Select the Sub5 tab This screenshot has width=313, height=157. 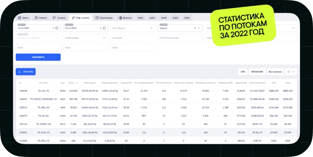pos(187,18)
